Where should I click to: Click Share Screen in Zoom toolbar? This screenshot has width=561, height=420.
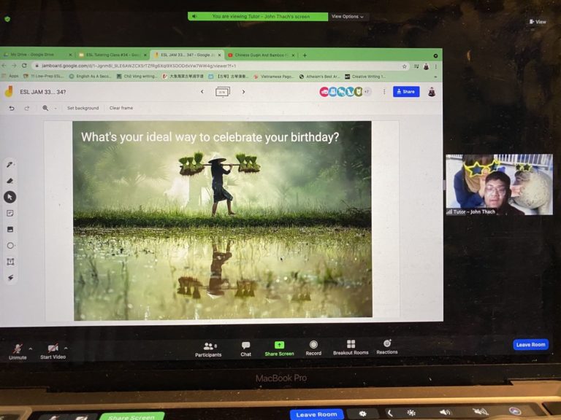[x=279, y=349]
